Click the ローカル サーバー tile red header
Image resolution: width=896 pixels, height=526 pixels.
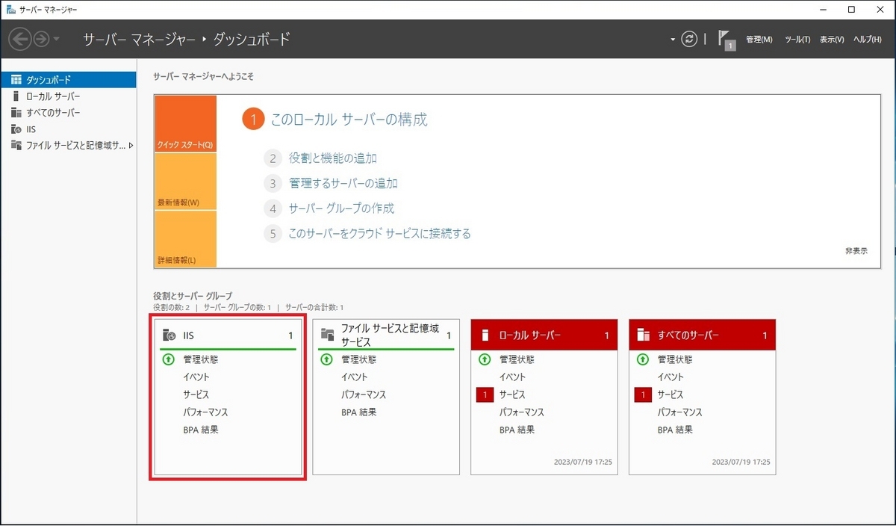point(544,335)
